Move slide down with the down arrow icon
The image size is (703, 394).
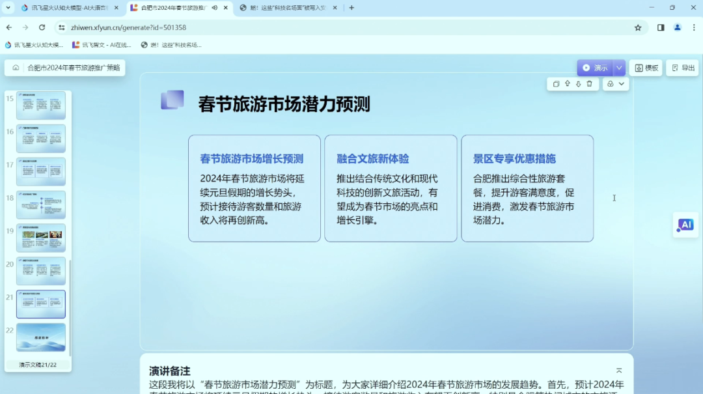578,84
